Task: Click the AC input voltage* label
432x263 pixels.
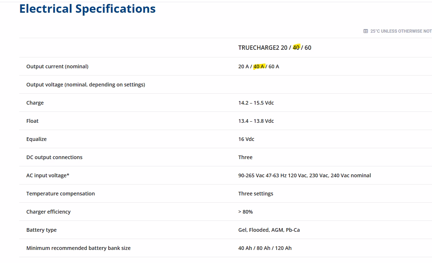Action: (x=48, y=175)
